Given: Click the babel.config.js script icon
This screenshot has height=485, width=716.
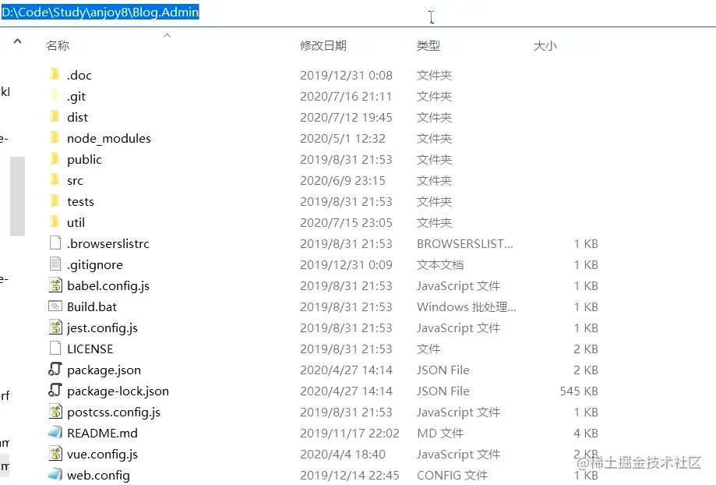Looking at the screenshot, I should (55, 285).
